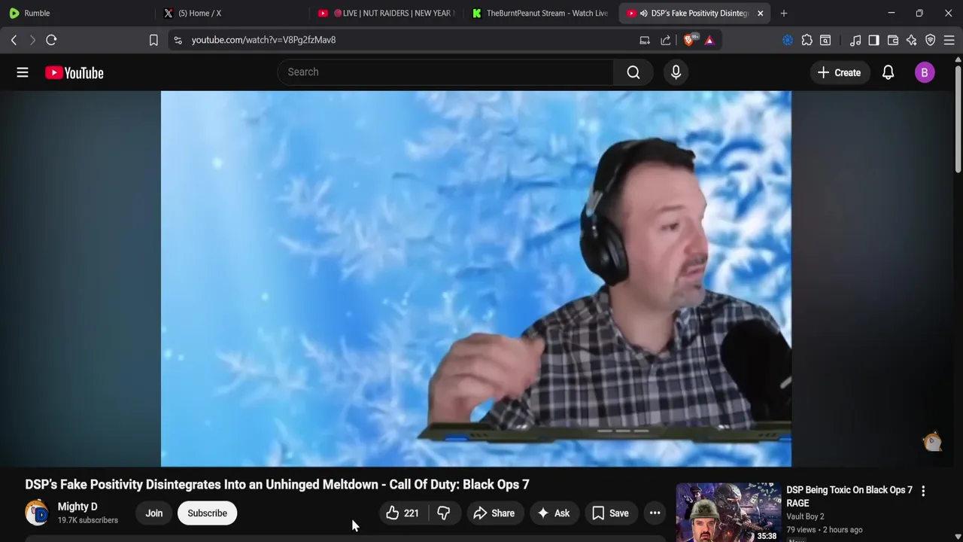Click the 19.7K subscribers text
Screen dimensions: 963x542
pyautogui.click(x=88, y=520)
